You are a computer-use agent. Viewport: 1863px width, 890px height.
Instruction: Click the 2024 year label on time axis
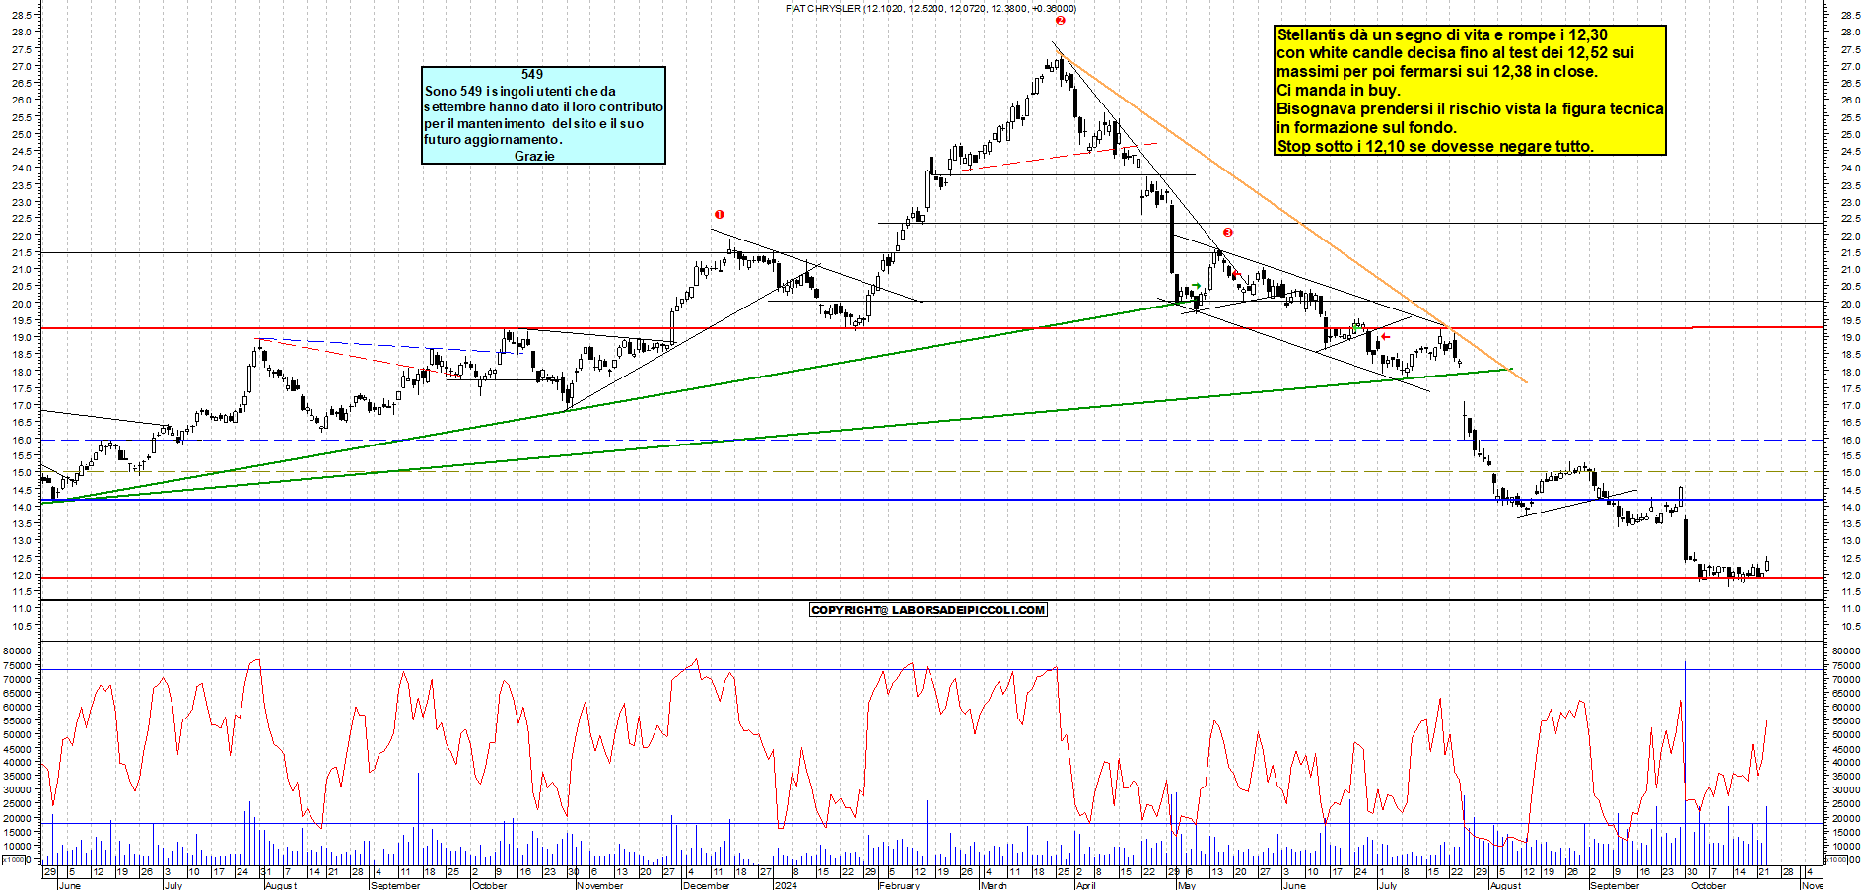(x=786, y=885)
